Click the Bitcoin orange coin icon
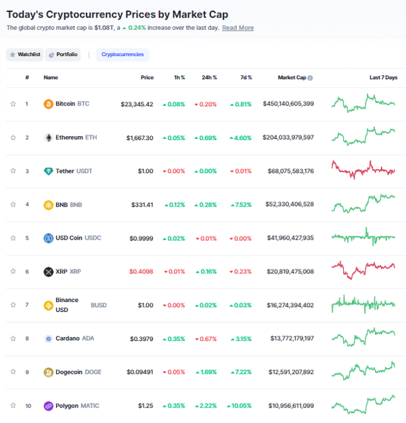The height and width of the screenshot is (423, 406). [x=48, y=104]
